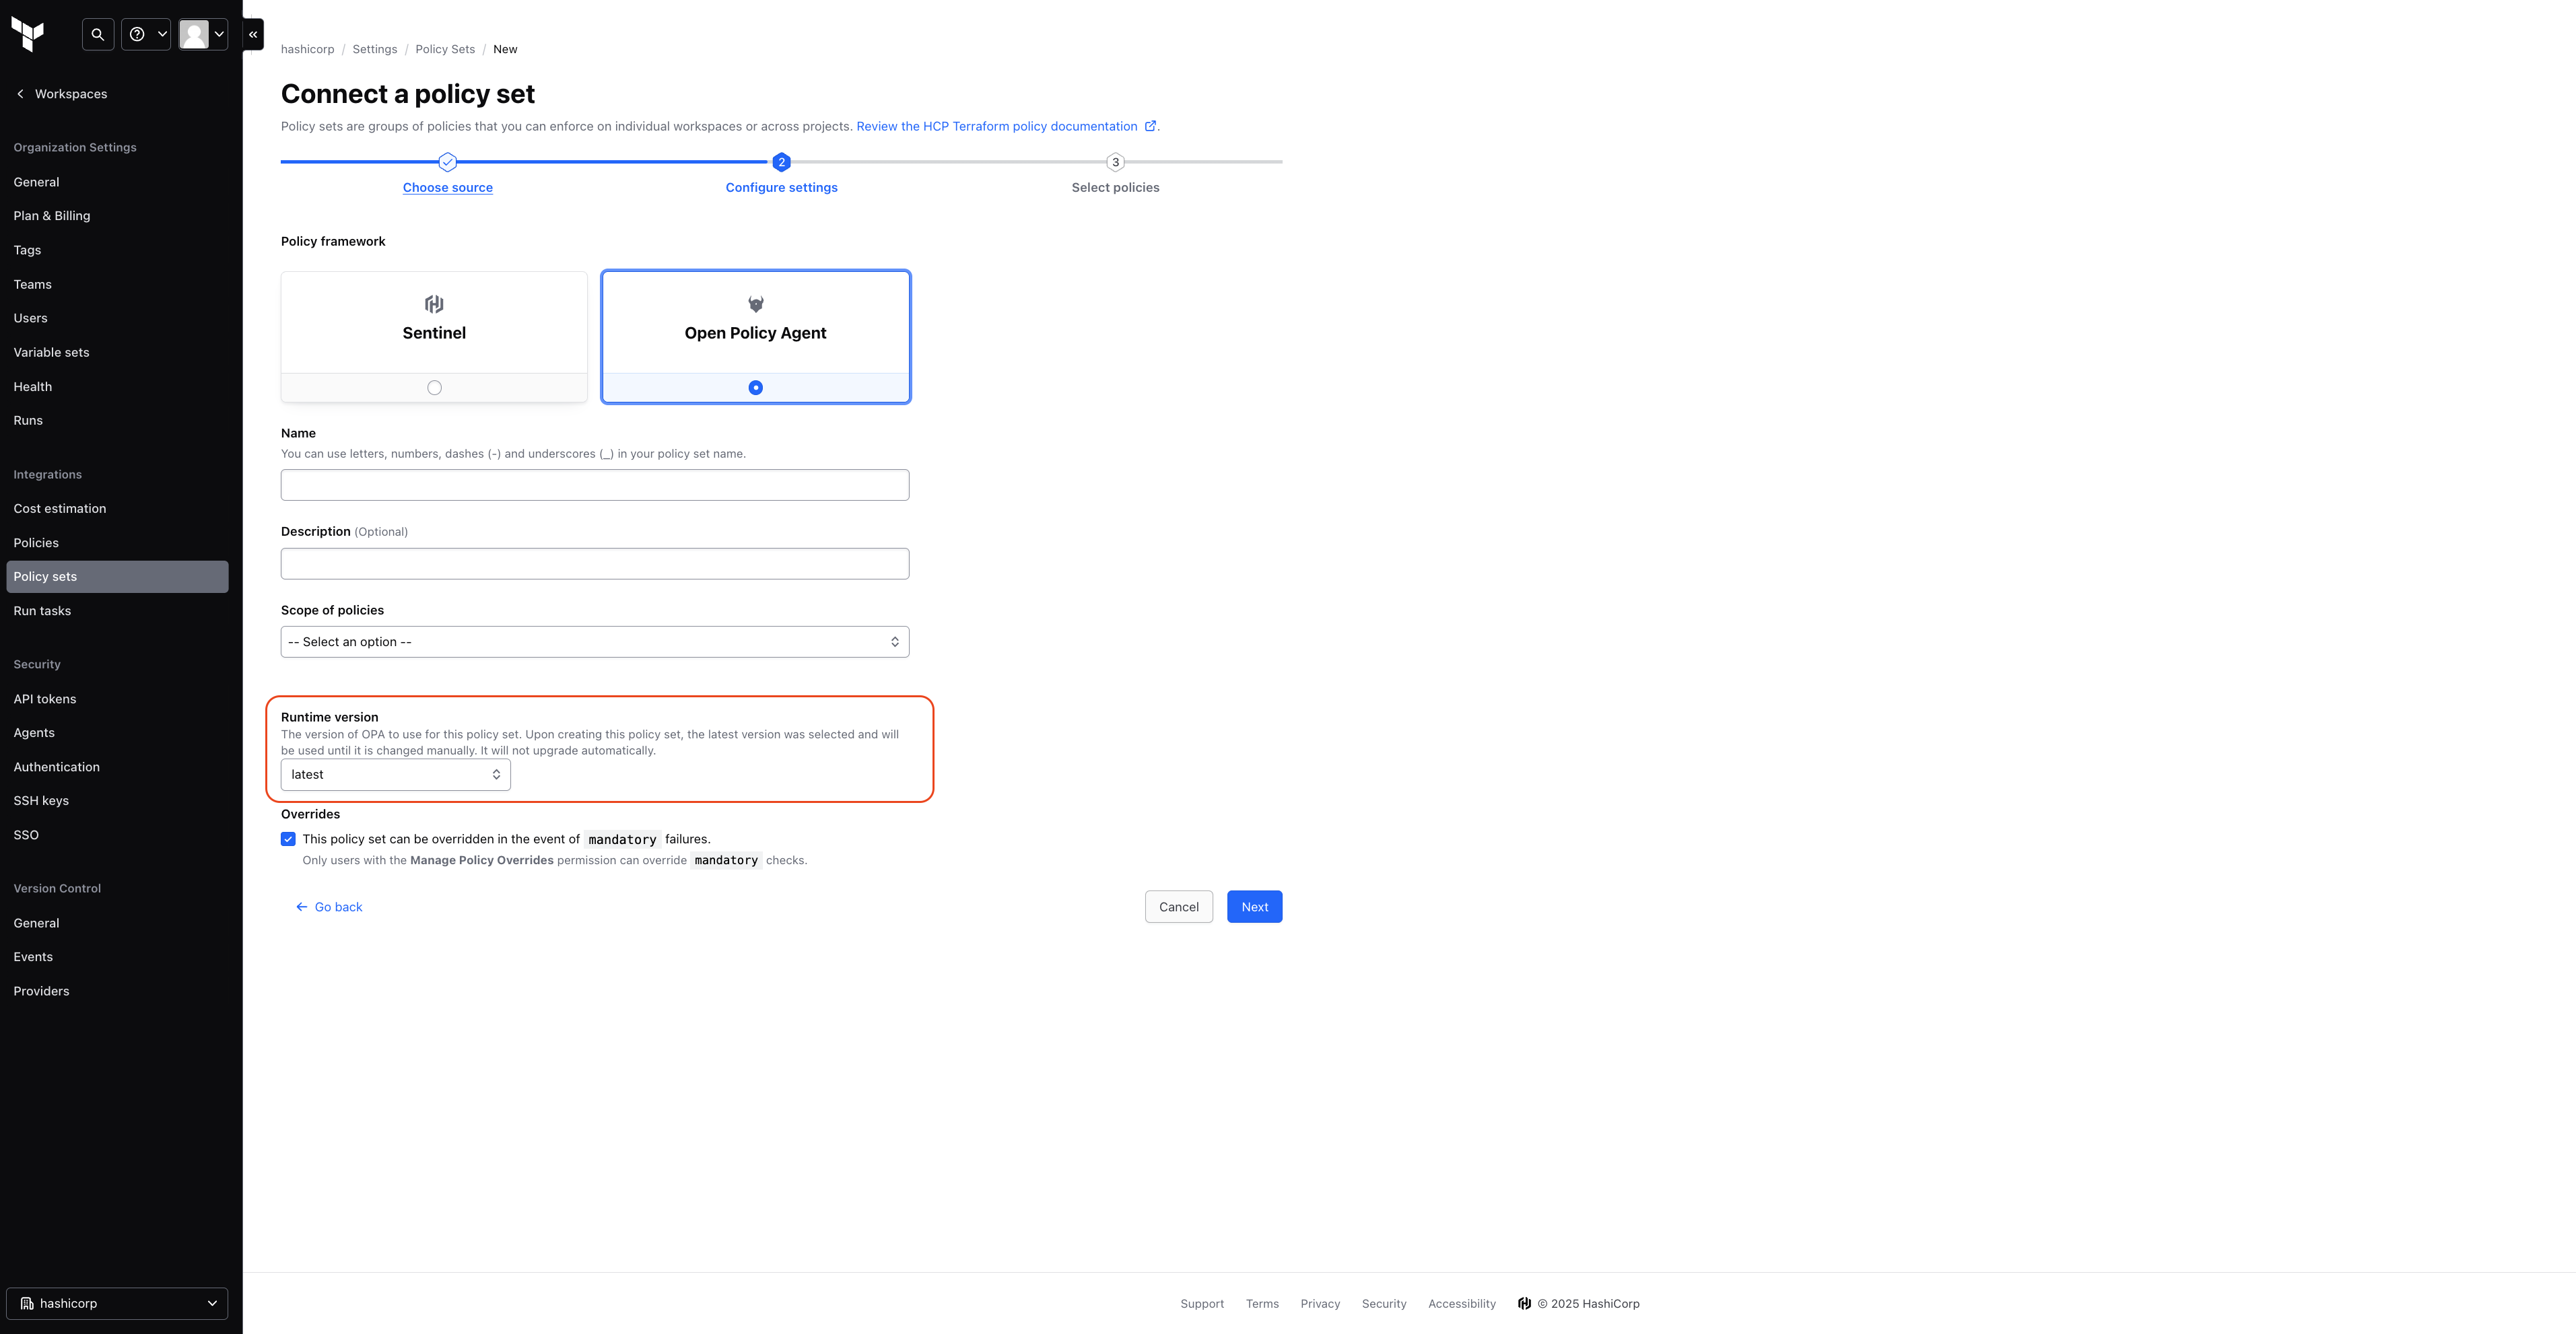Click the Terraform logo icon

click(28, 34)
